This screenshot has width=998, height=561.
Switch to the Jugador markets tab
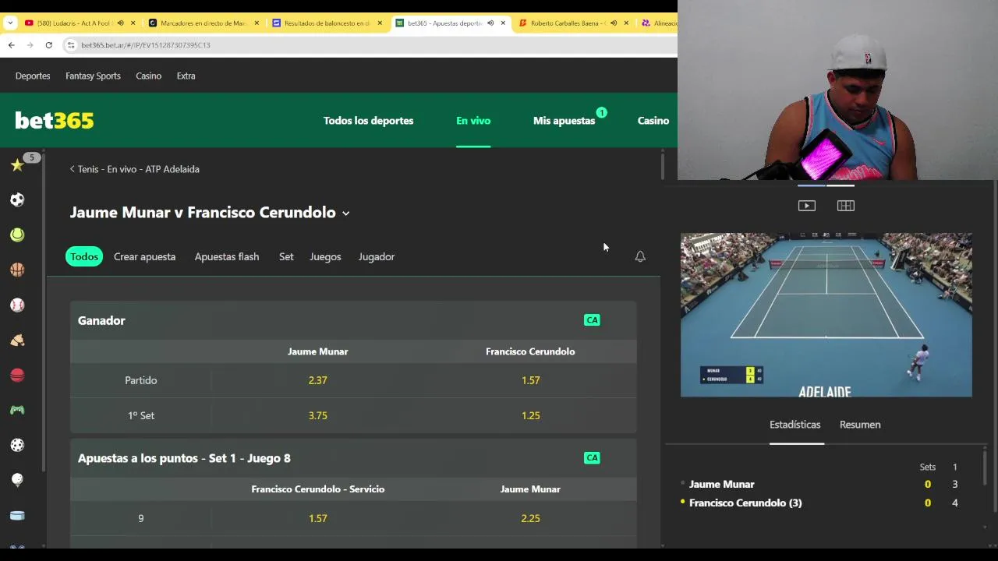pyautogui.click(x=377, y=256)
